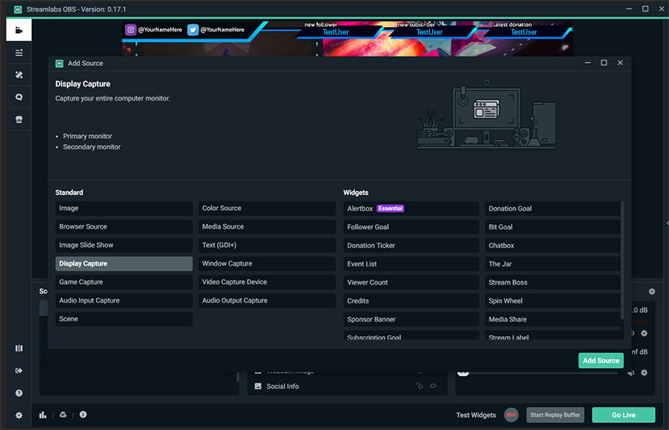
Task: Choose Media Source option
Action: pos(267,226)
